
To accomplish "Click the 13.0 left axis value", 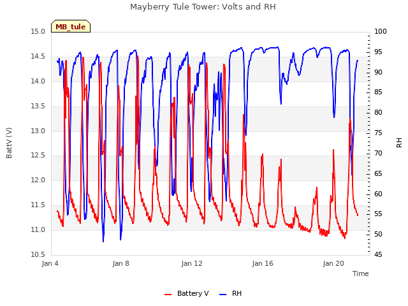I will point(38,131).
